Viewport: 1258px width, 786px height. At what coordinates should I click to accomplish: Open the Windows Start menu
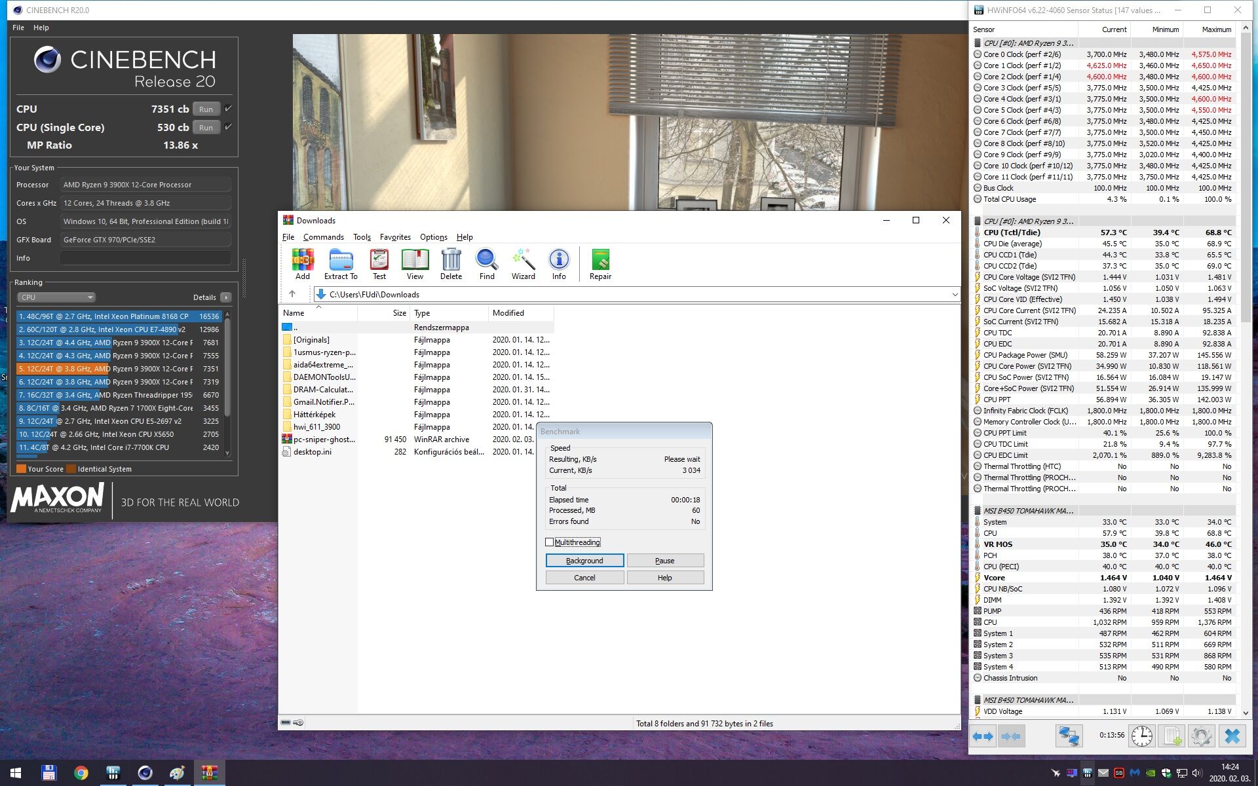point(16,773)
